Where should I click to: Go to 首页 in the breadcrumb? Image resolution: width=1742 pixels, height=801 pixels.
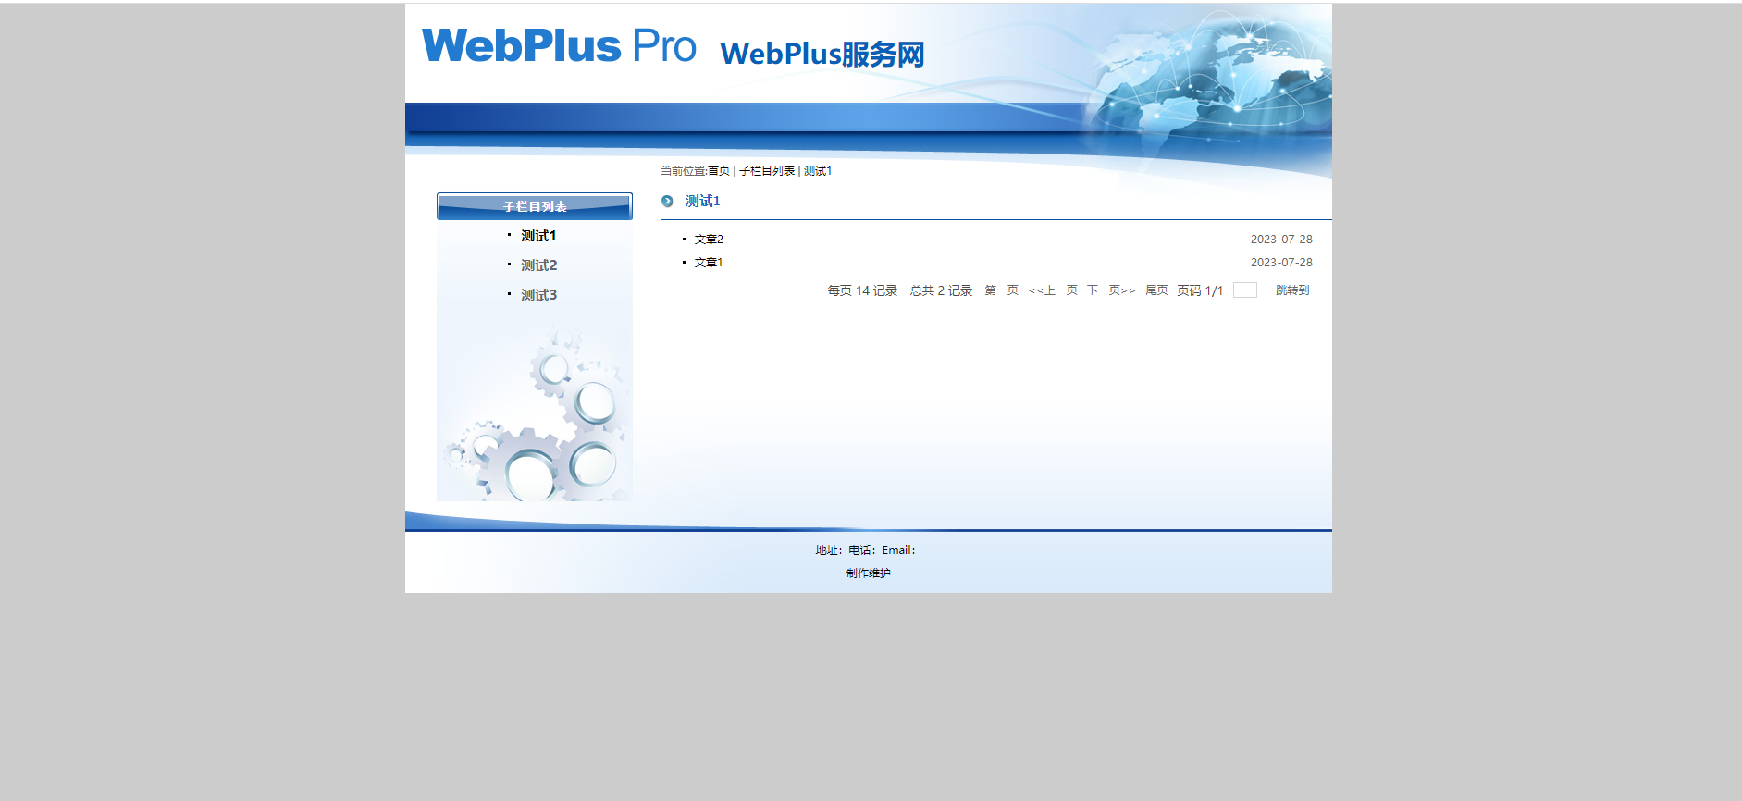point(719,171)
